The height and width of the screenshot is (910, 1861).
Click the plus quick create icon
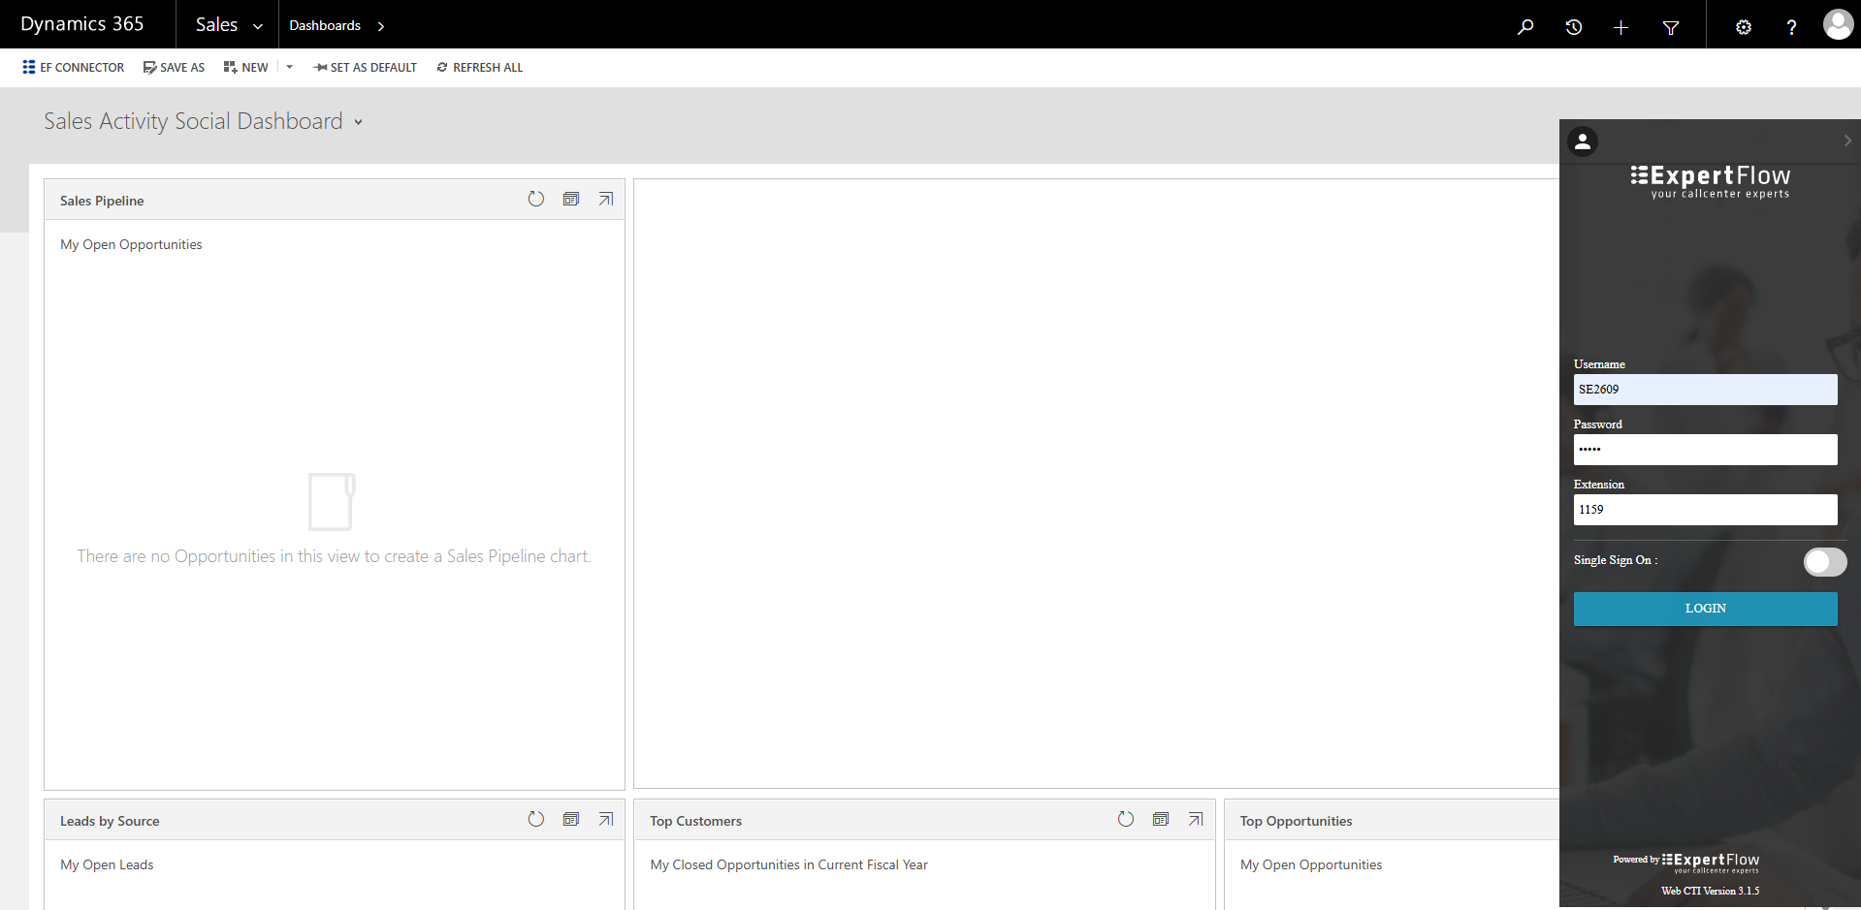click(1620, 27)
